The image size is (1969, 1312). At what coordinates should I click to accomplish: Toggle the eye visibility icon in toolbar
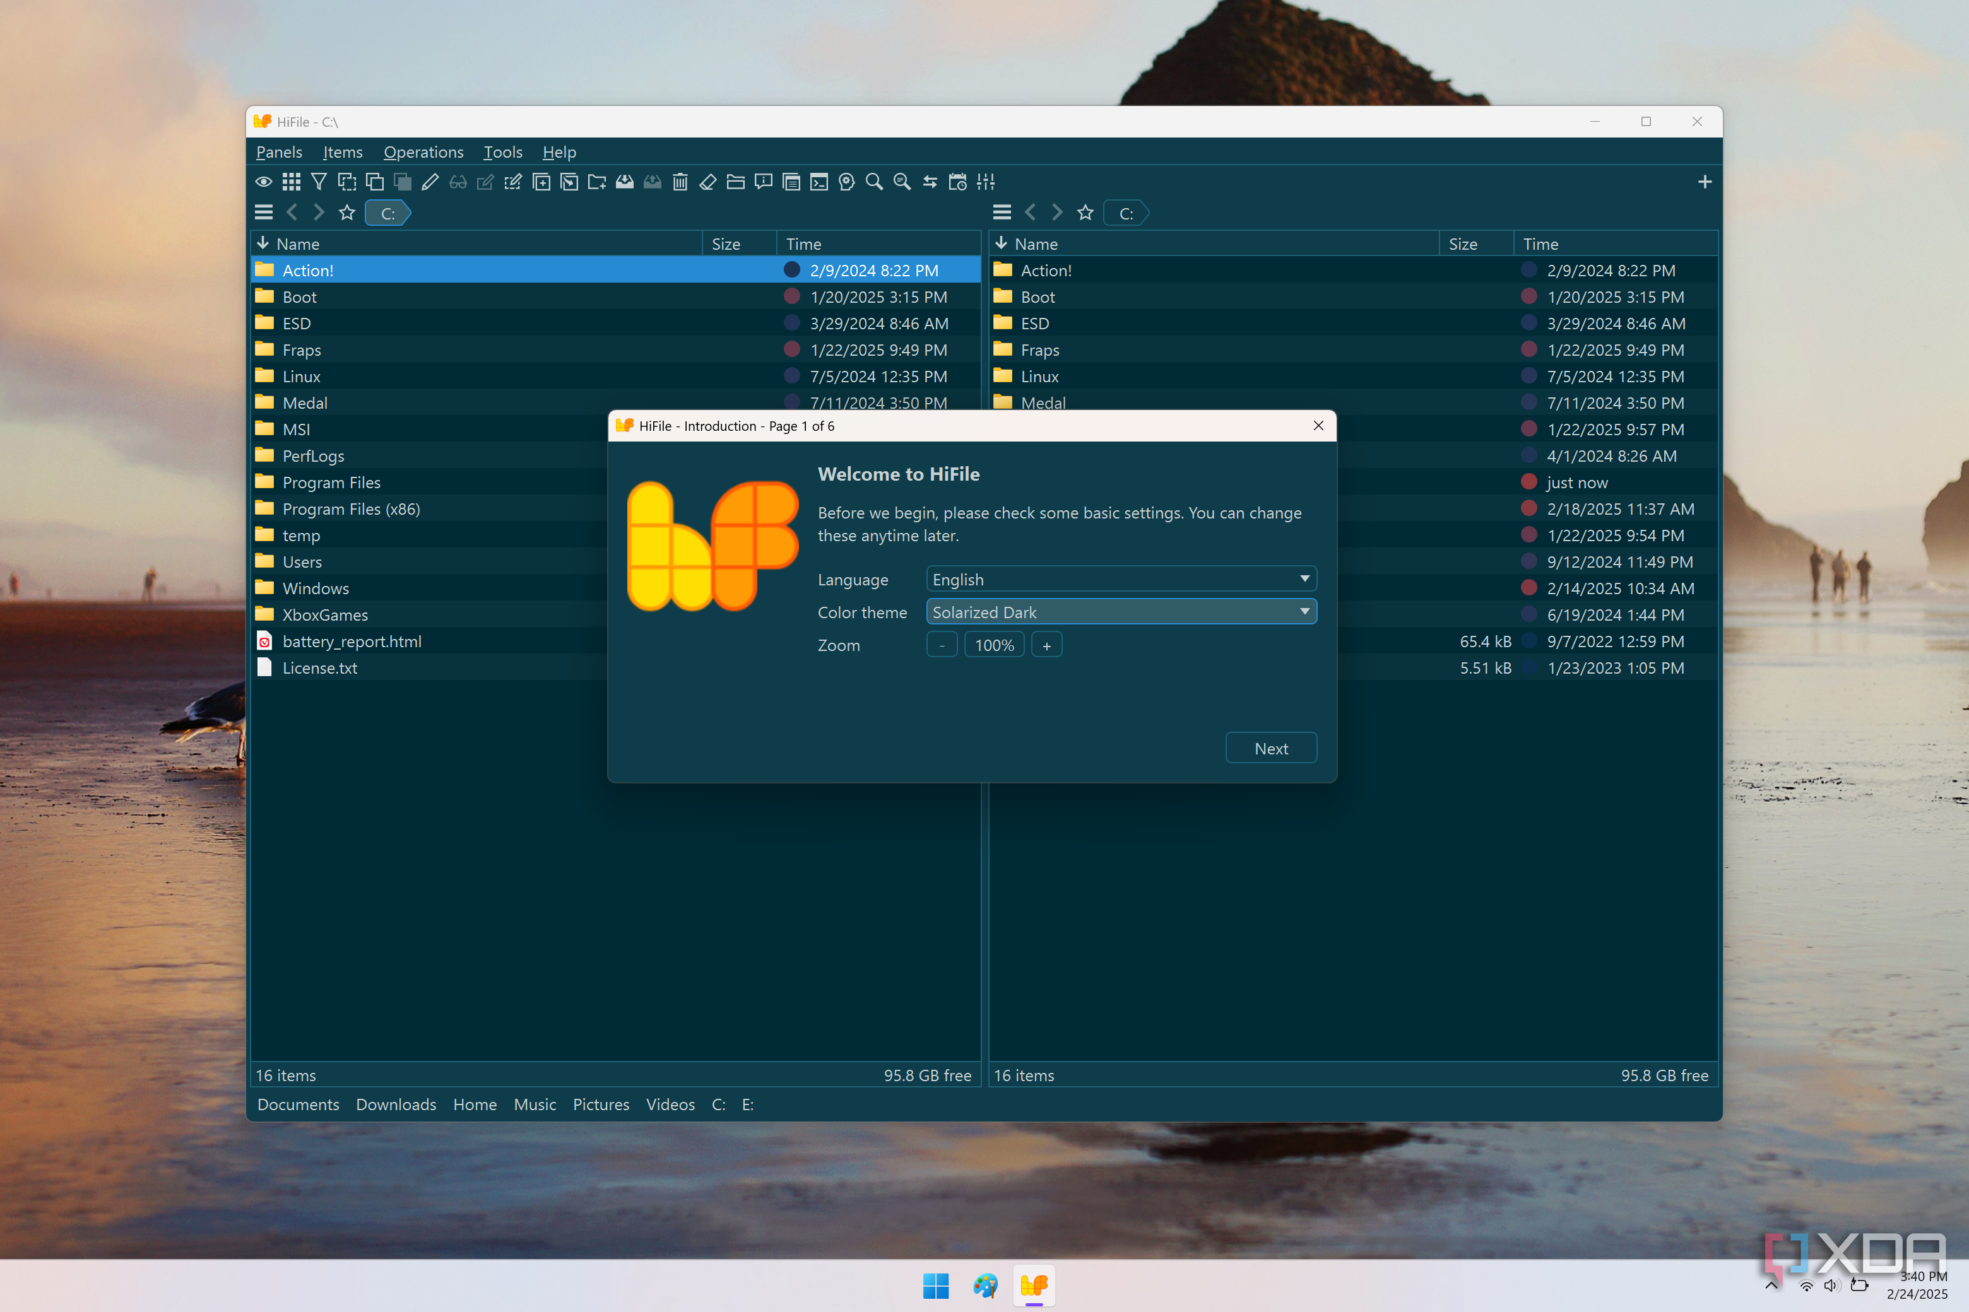pos(264,182)
